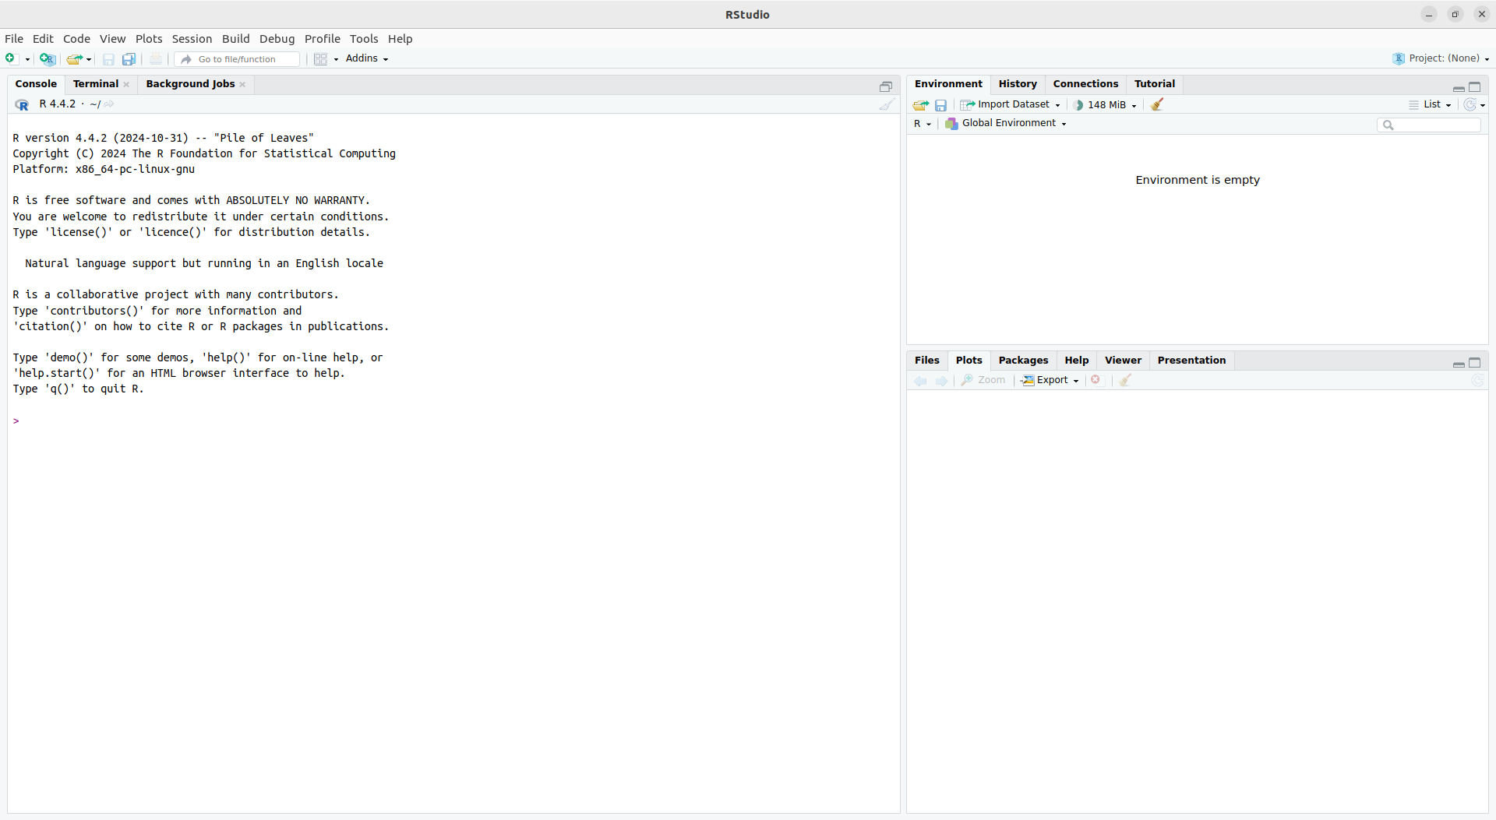Click the Open File folder icon

[74, 59]
